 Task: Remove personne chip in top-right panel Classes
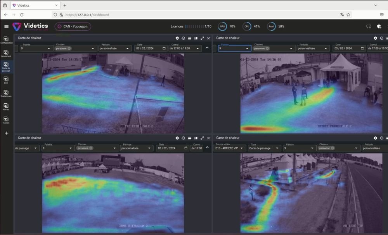(x=267, y=49)
